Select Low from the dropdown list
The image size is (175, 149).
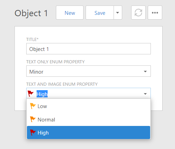(x=88, y=106)
